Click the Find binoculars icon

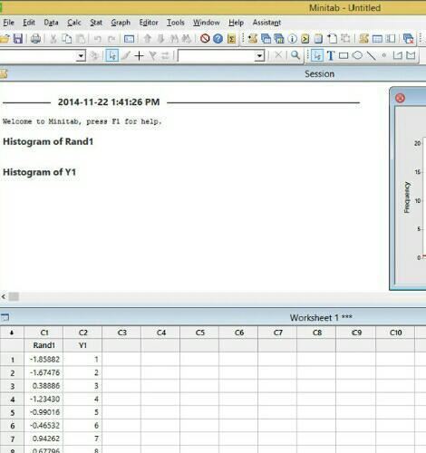174,39
